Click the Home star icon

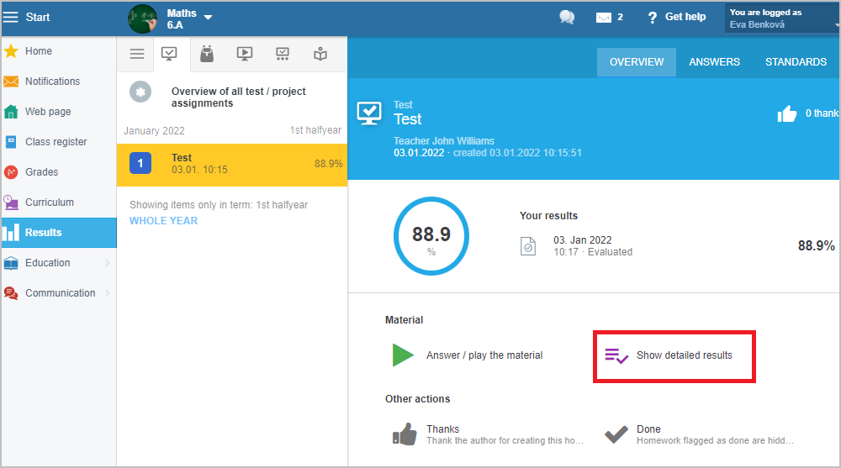[x=11, y=51]
